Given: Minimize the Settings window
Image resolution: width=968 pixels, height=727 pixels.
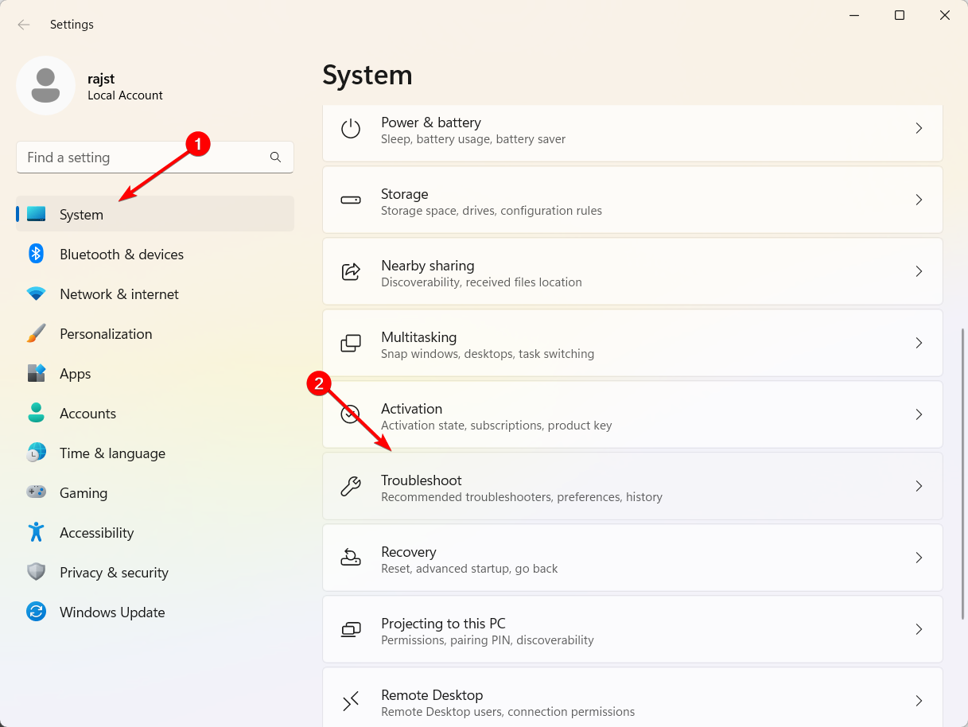Looking at the screenshot, I should click(854, 15).
